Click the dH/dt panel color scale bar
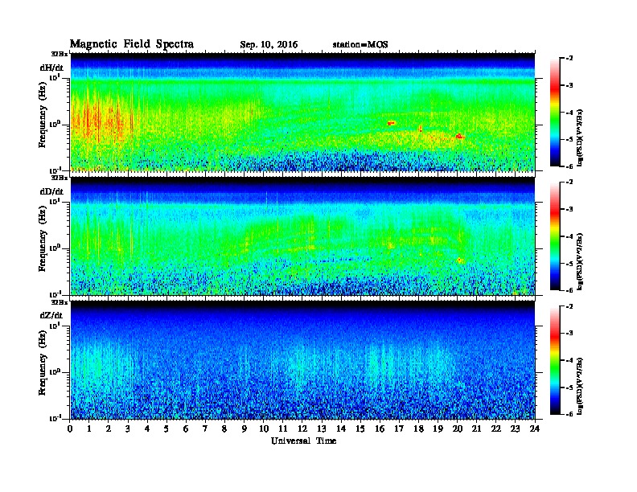The image size is (637, 492). [x=554, y=113]
